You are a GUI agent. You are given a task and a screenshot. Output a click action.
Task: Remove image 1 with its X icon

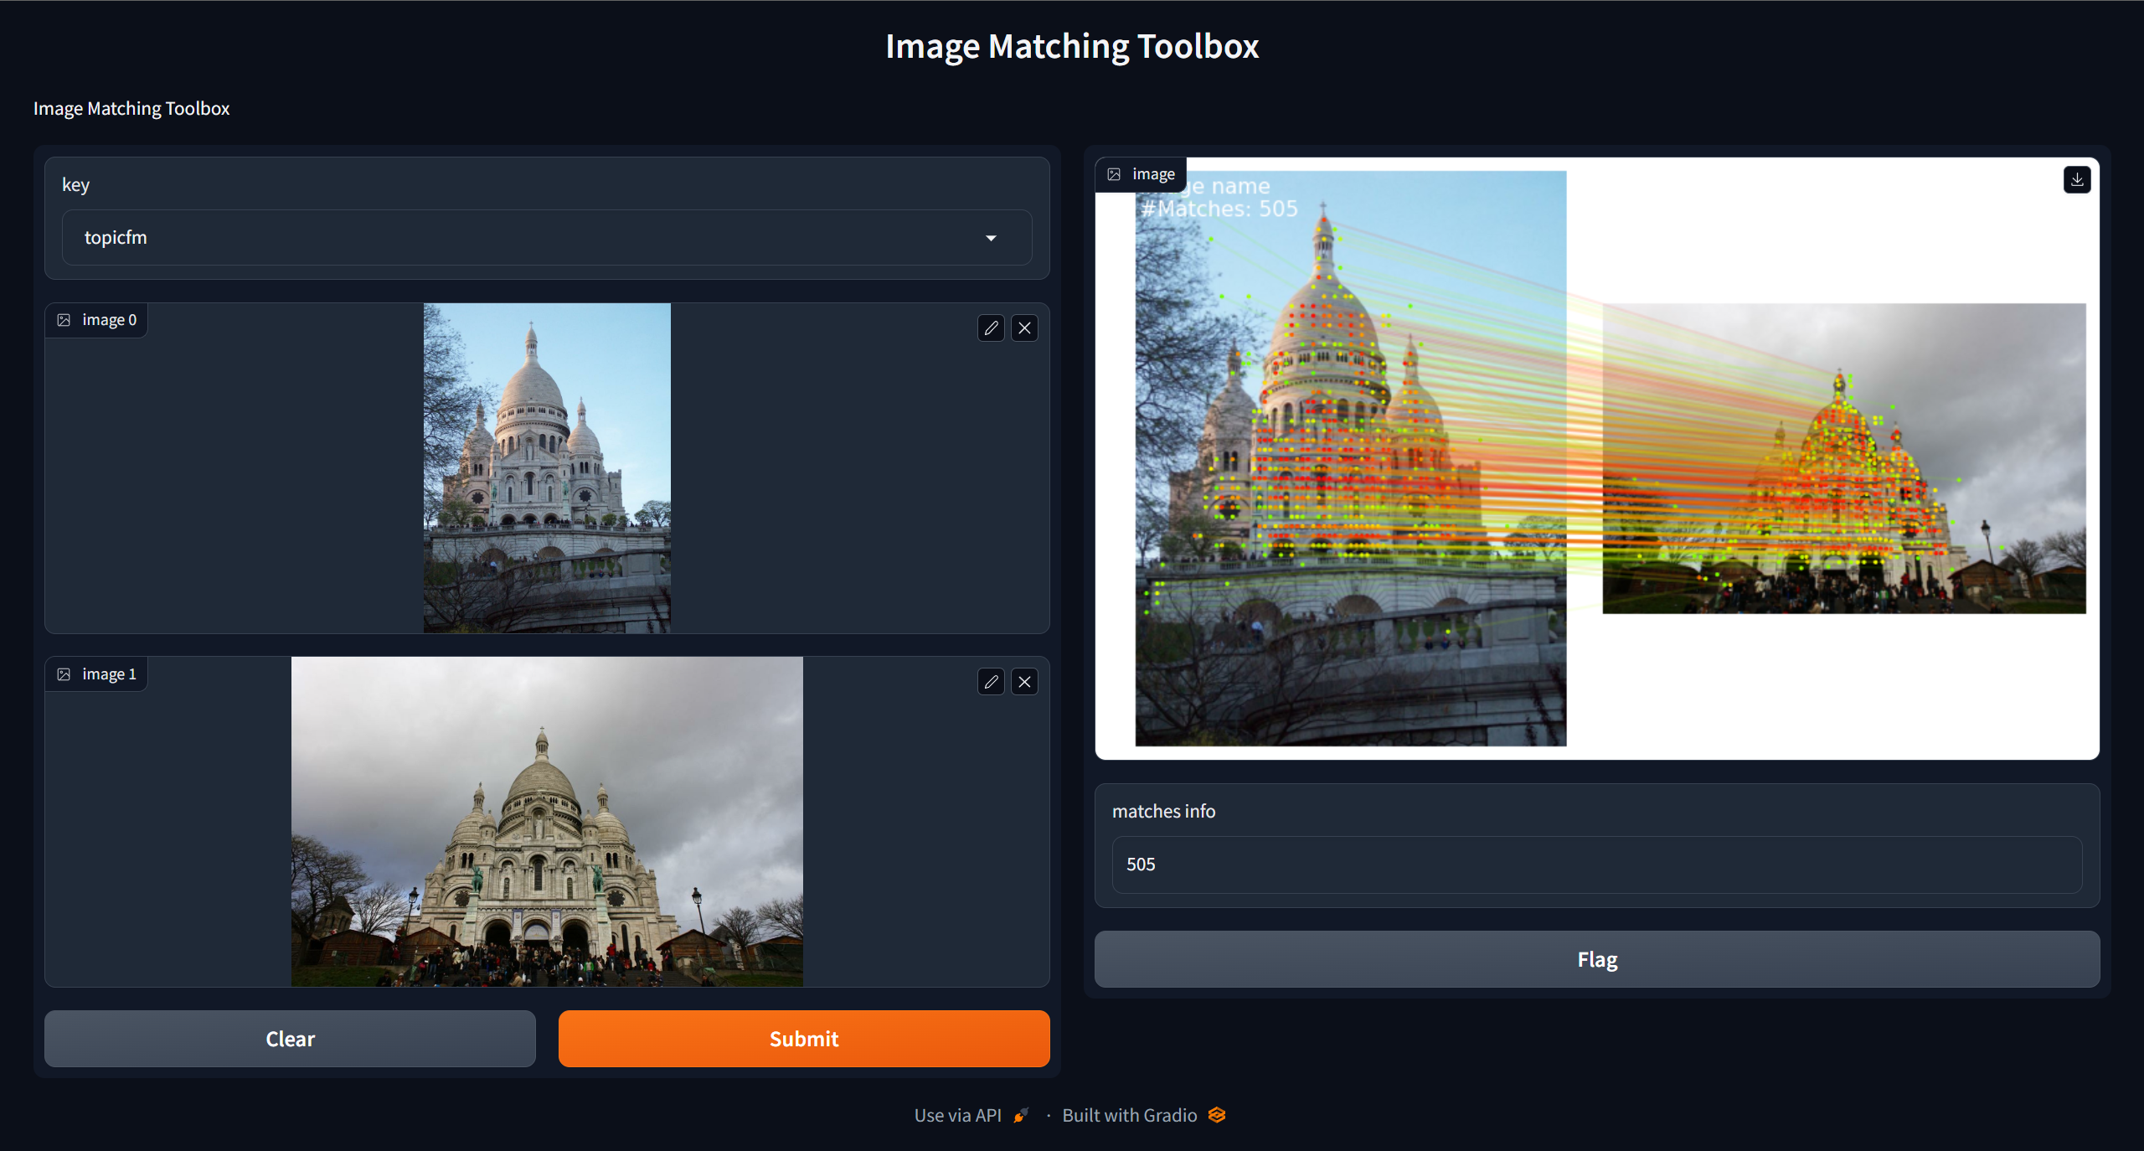[x=1024, y=682]
